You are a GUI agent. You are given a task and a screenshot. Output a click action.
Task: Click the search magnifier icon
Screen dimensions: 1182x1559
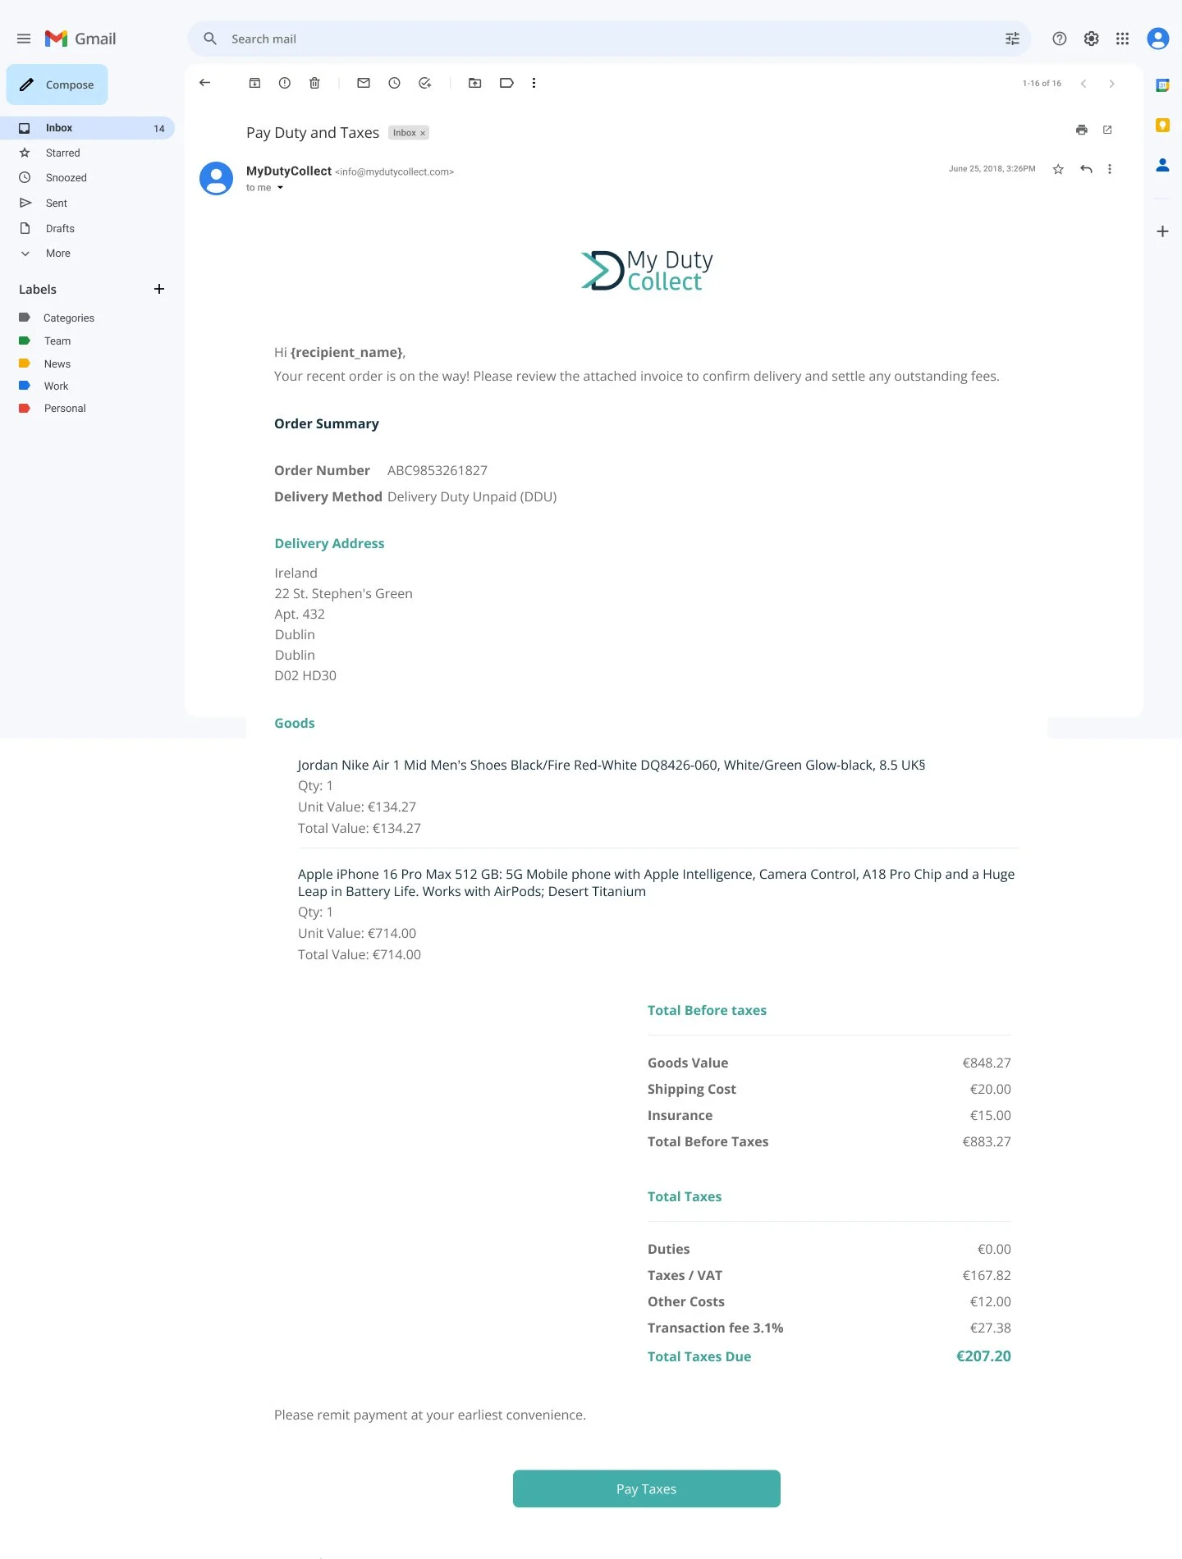(x=210, y=39)
